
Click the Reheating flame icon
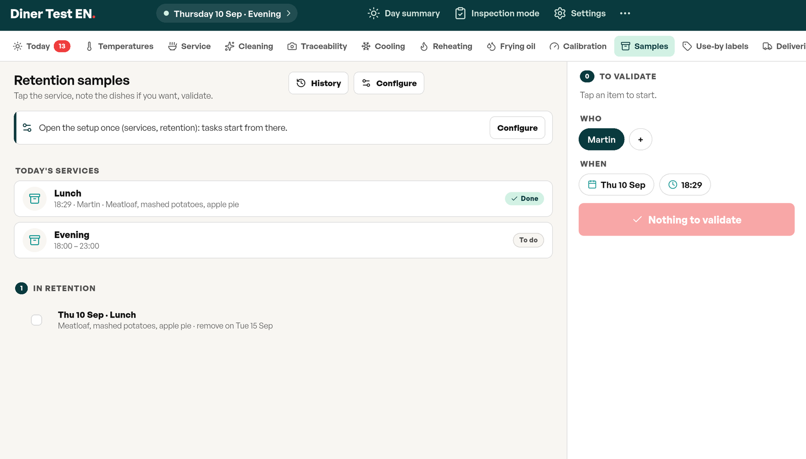pos(424,46)
